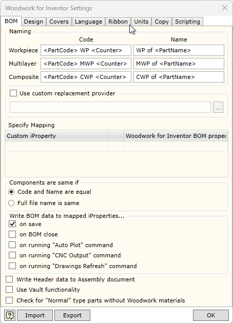The width and height of the screenshot is (233, 324).
Task: Edit the Composite Name field
Action: tap(179, 77)
